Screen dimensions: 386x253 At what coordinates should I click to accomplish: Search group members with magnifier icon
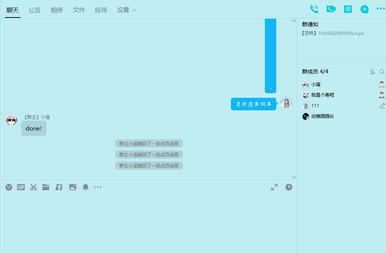382,72
